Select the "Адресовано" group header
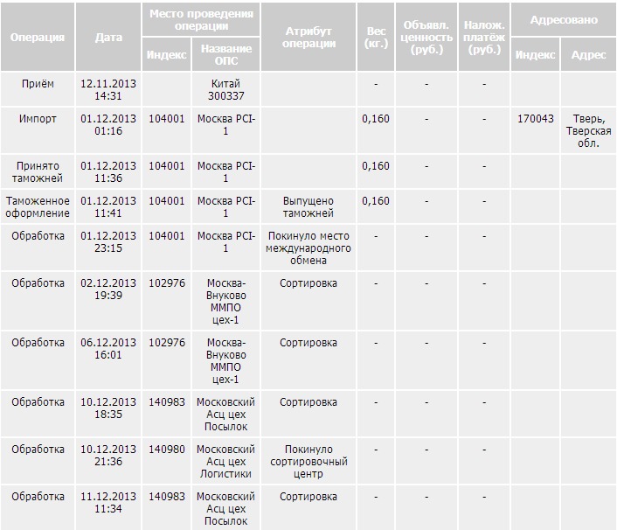 click(564, 18)
